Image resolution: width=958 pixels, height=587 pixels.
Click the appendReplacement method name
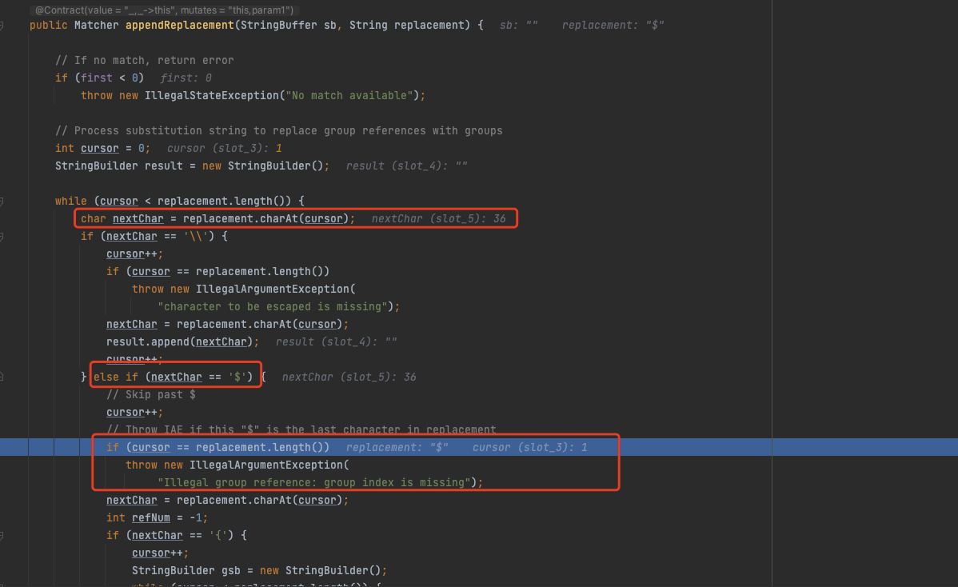tap(180, 25)
